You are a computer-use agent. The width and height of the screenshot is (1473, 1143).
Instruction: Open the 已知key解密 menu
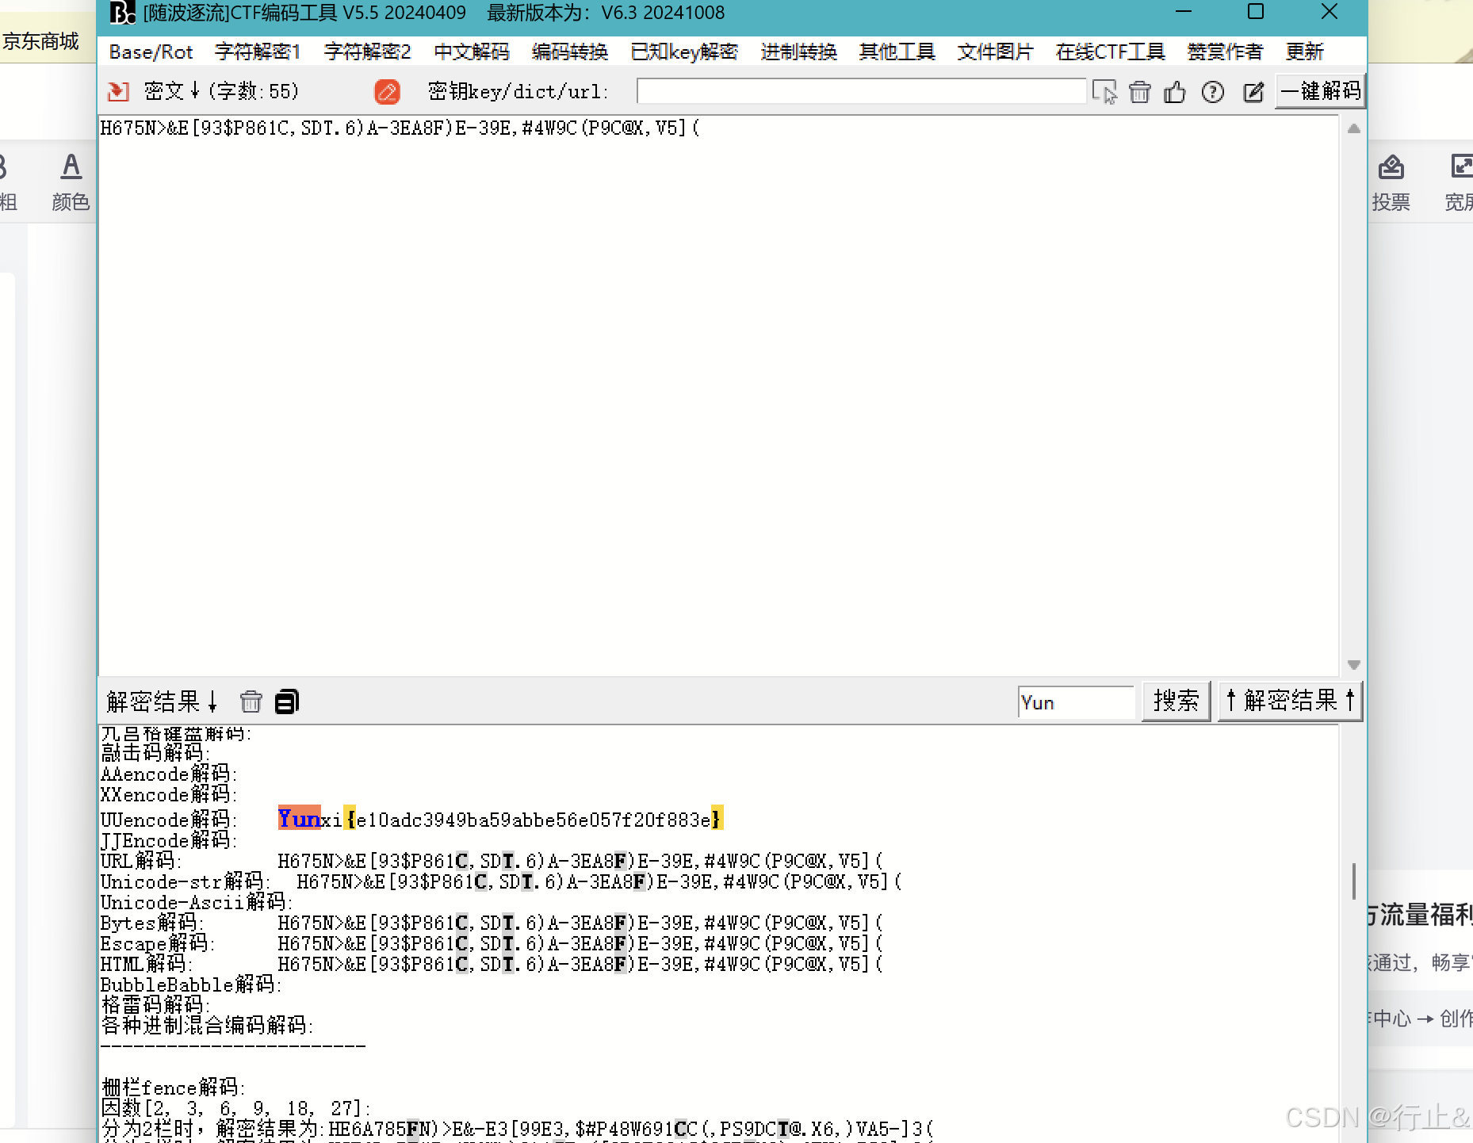(684, 52)
